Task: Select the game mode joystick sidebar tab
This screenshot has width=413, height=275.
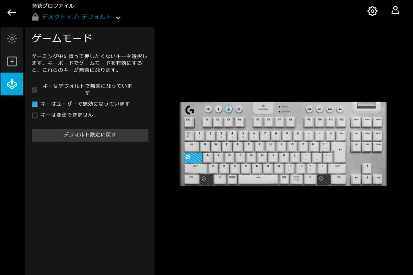Action: [12, 84]
